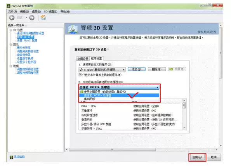This screenshot has height=166, width=231.
Task: Select 通过预览调整图像设置 in the tree
Action: click(x=30, y=33)
